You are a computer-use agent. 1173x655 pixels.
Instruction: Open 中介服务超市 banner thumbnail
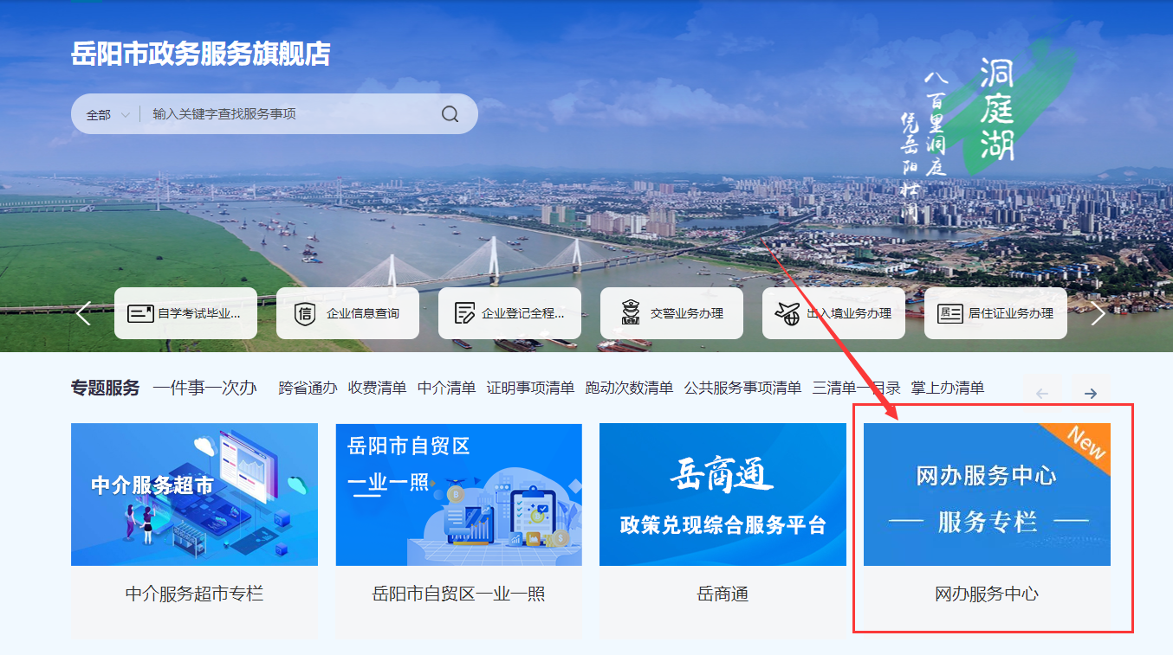[194, 494]
